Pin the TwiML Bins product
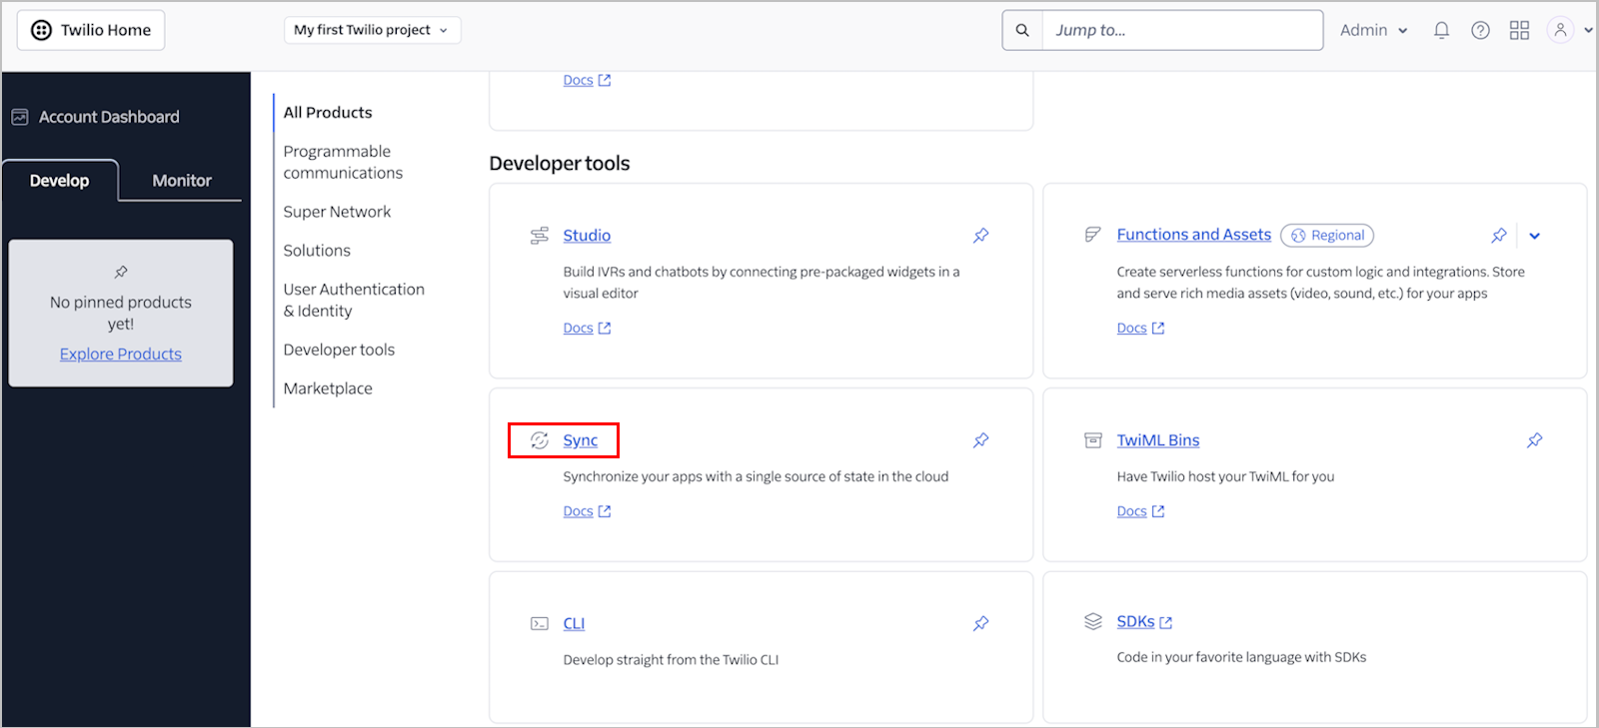The image size is (1599, 728). (1535, 440)
